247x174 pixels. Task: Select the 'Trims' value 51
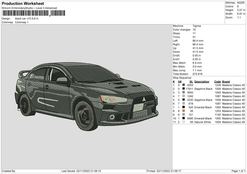(x=194, y=37)
